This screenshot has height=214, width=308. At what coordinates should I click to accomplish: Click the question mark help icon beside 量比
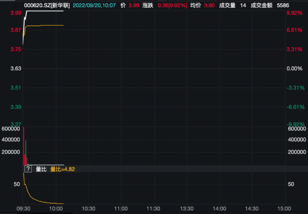28,169
